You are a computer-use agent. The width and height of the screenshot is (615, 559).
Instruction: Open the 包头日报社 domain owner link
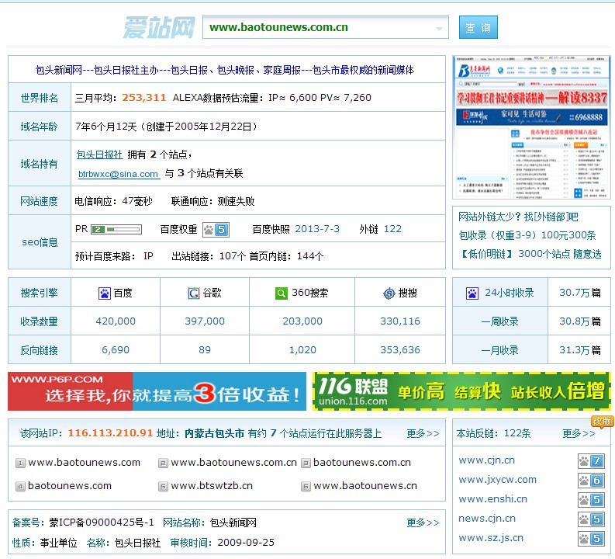coord(99,155)
